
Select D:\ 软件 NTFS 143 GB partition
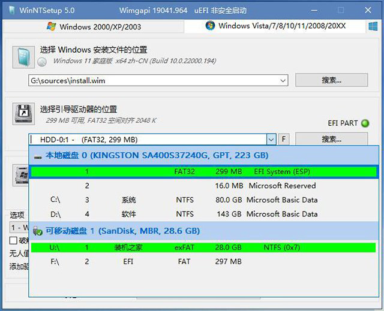pos(204,214)
